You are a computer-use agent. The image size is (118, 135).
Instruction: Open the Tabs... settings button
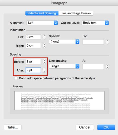[x=13, y=127]
